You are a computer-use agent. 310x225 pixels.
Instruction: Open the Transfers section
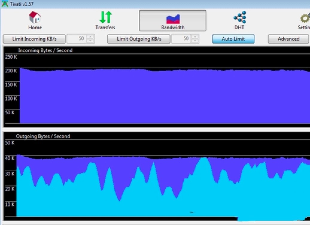click(105, 20)
